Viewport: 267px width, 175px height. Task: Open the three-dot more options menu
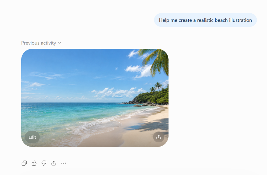point(64,163)
